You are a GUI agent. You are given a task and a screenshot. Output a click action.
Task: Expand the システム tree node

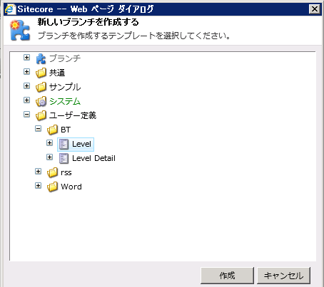point(27,100)
